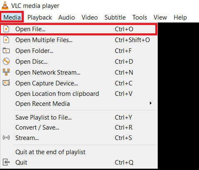Expand the Open Recent Media submenu arrow
Image resolution: width=199 pixels, height=170 pixels.
point(151,103)
